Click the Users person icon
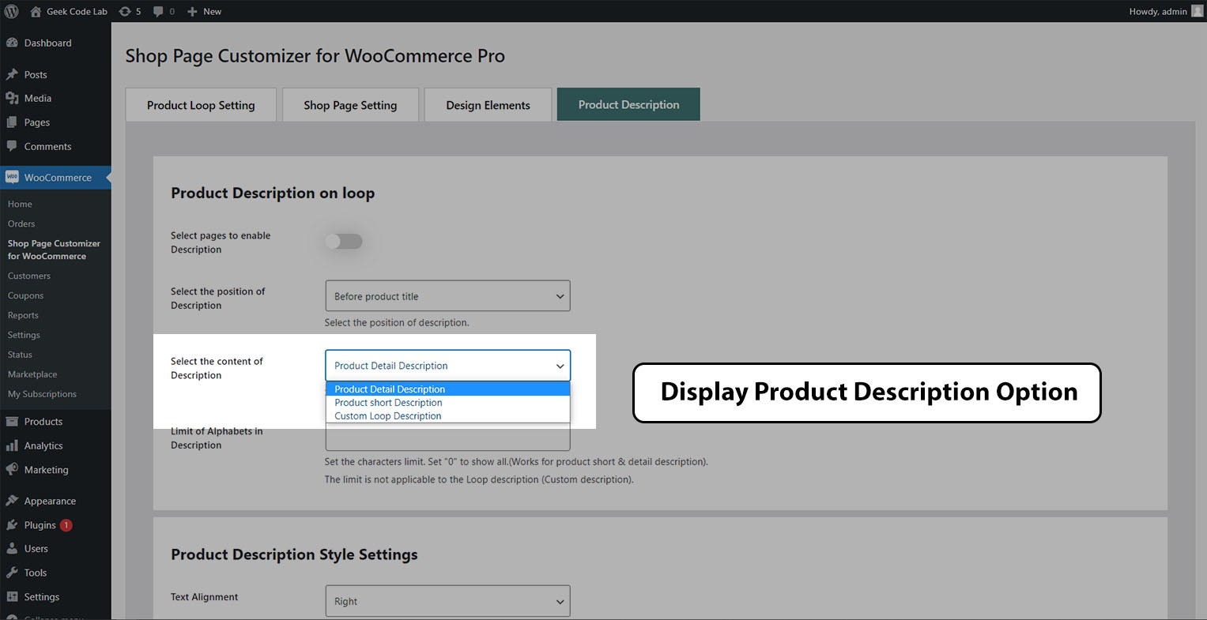This screenshot has width=1207, height=620. tap(12, 549)
